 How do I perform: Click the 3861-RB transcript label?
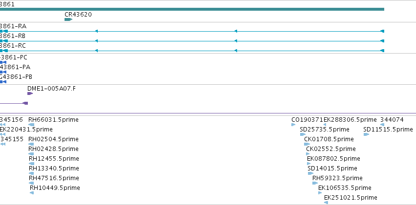13,36
